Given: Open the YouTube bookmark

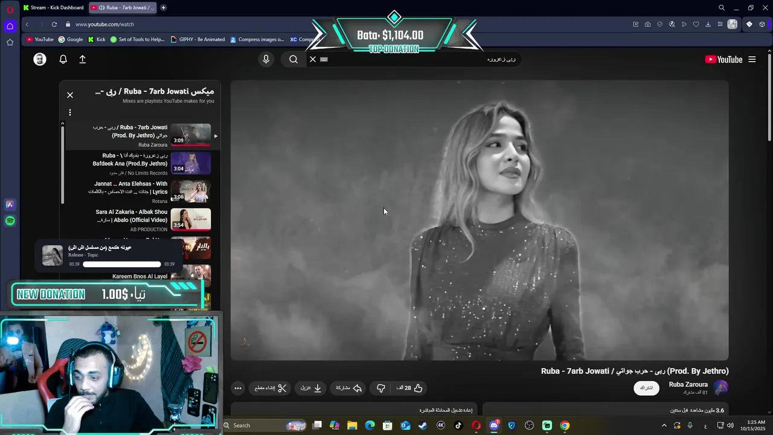Looking at the screenshot, I should tap(40, 39).
